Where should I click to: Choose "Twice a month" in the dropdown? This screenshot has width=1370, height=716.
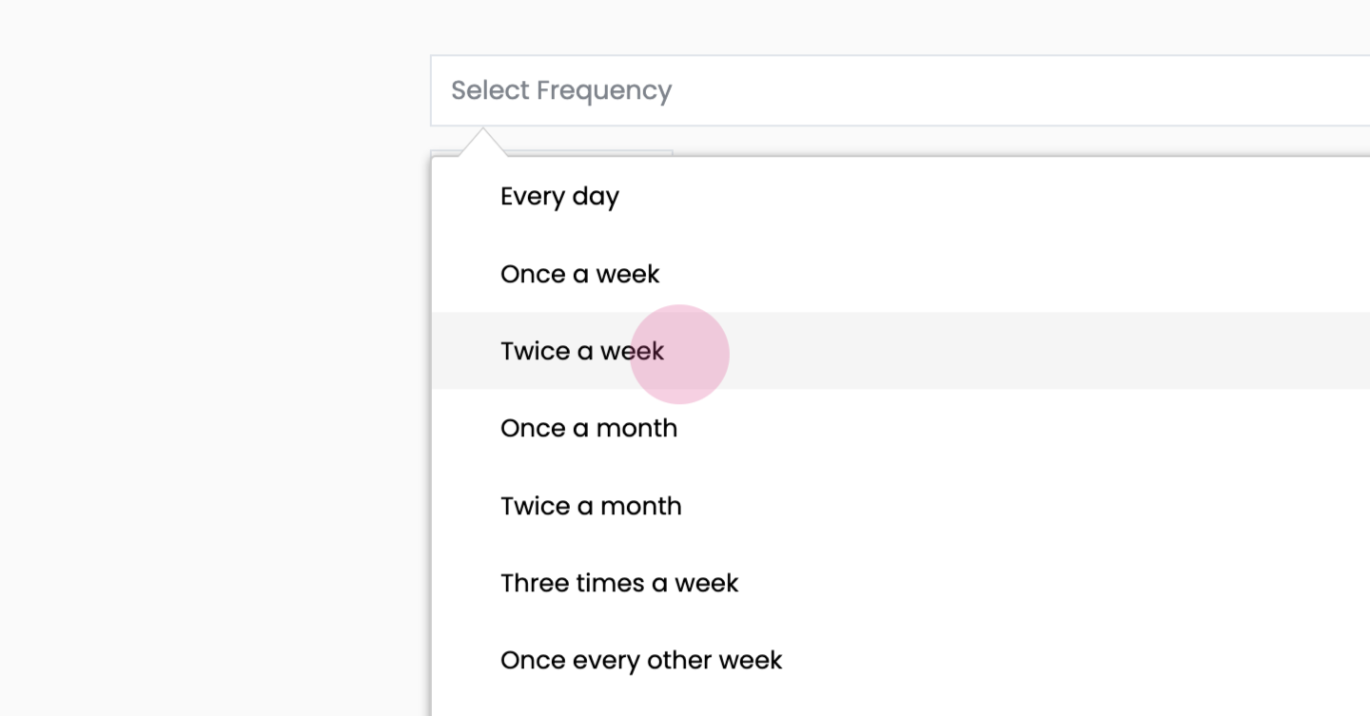tap(590, 505)
